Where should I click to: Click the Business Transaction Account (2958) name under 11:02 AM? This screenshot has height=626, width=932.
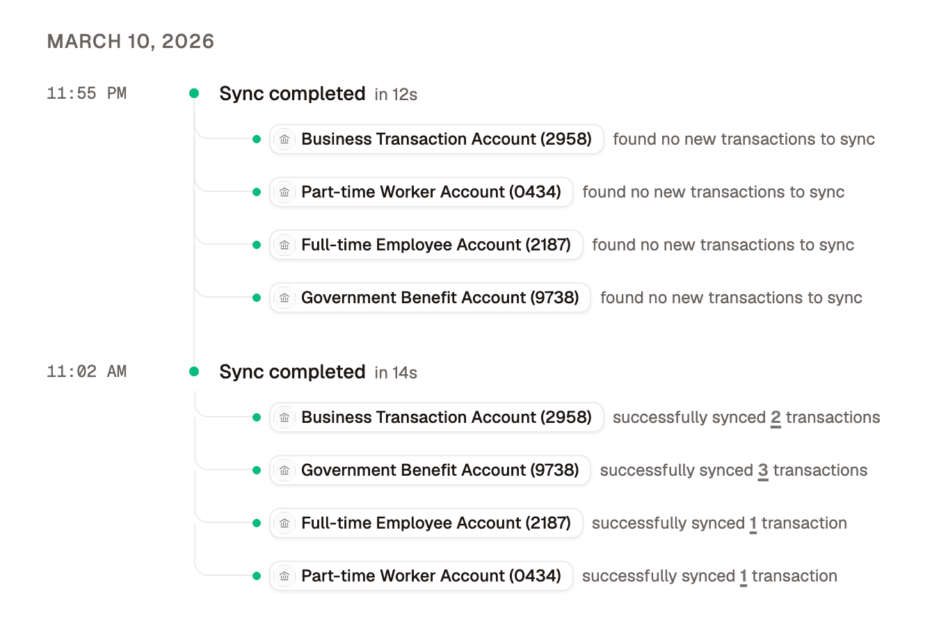point(446,417)
